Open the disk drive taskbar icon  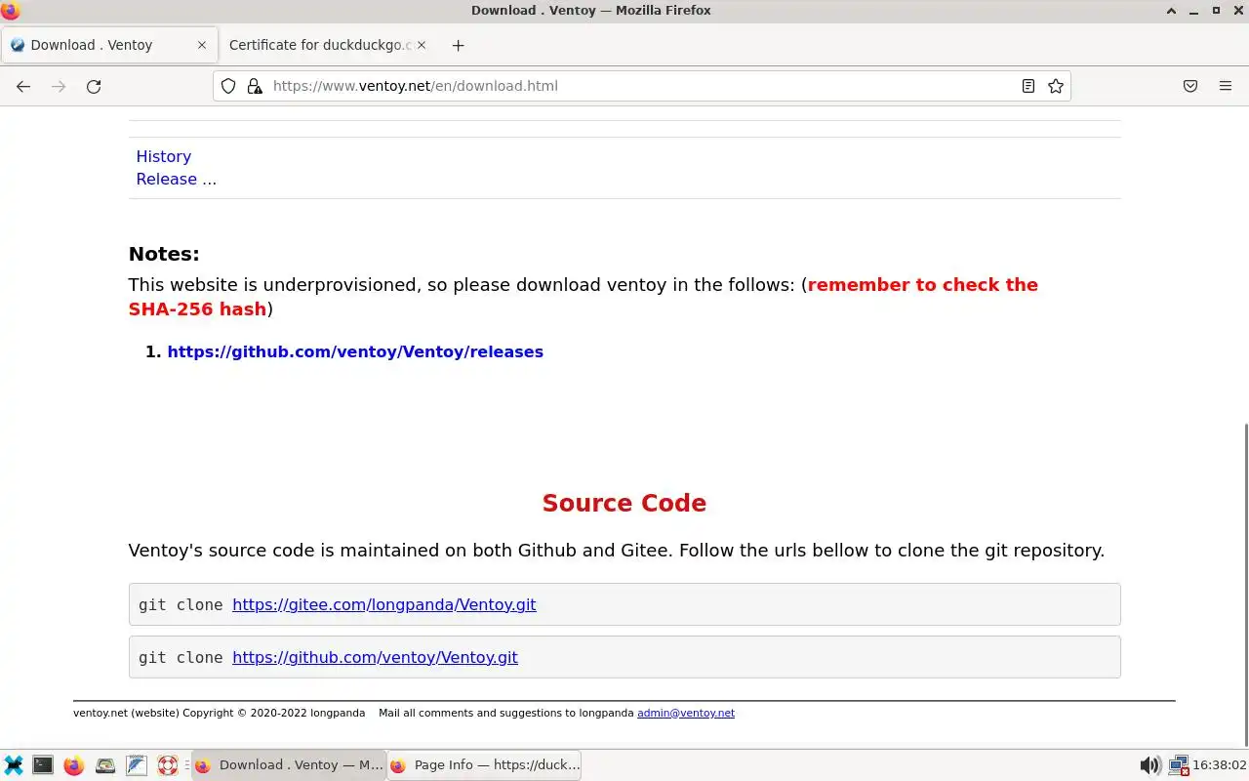tap(105, 765)
